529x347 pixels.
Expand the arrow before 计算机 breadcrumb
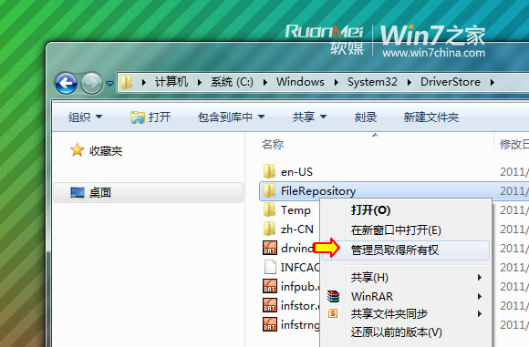pos(144,82)
